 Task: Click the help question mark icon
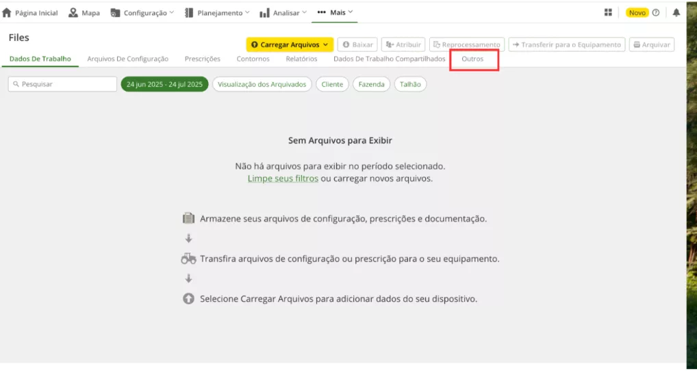point(656,12)
